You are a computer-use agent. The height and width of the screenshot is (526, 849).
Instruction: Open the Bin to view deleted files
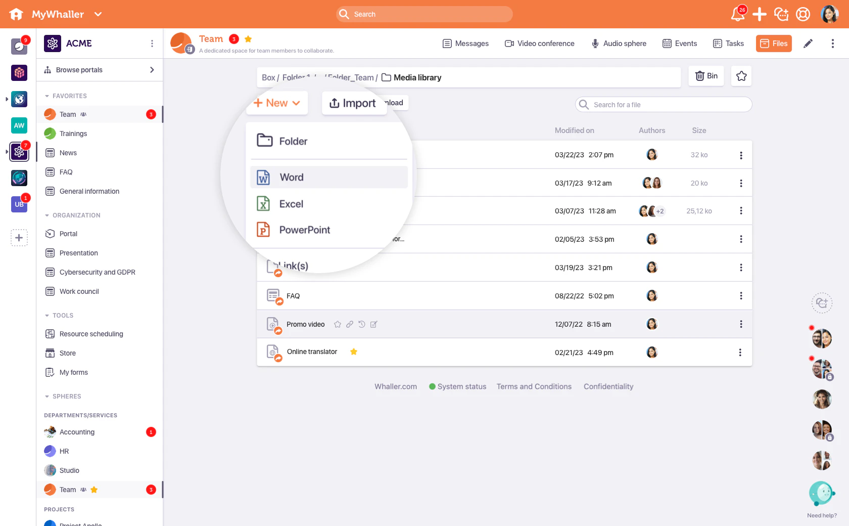(x=706, y=76)
